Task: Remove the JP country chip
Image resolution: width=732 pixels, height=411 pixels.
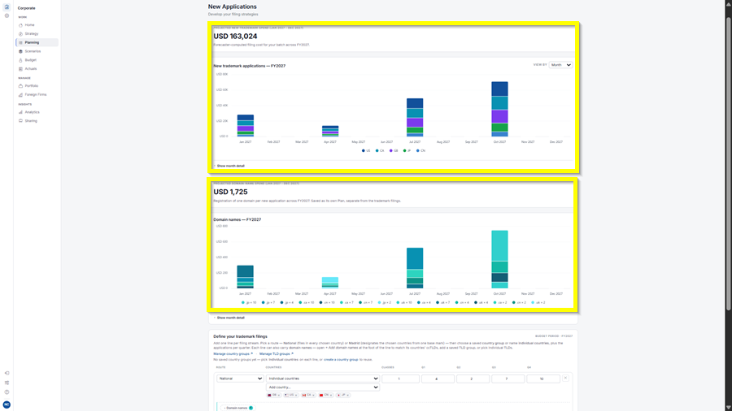Action: (348, 395)
